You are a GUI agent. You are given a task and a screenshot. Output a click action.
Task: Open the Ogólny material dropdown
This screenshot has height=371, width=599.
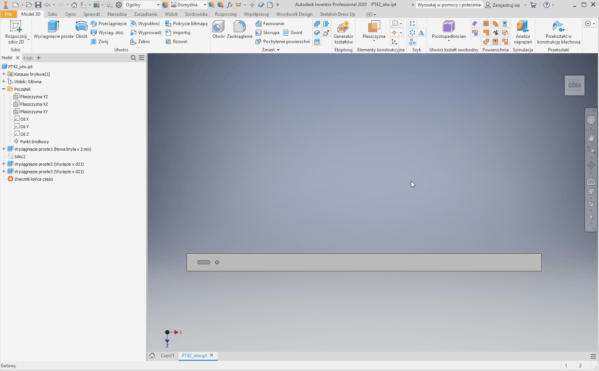[158, 5]
